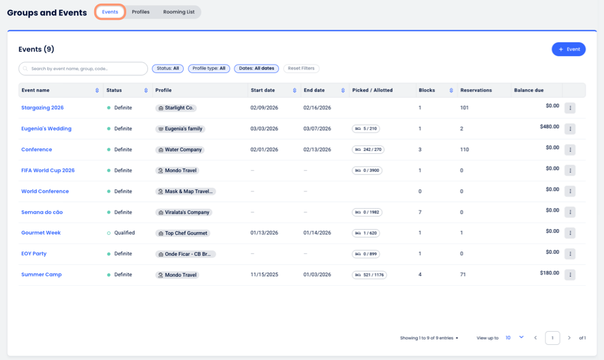Click the actions menu for Summer Camp
The image size is (604, 360).
[570, 275]
